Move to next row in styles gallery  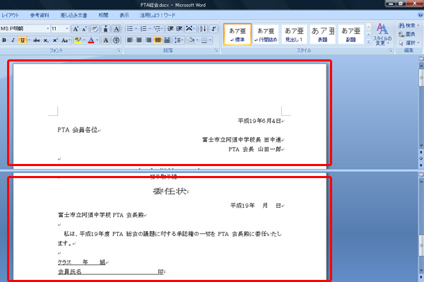click(368, 35)
